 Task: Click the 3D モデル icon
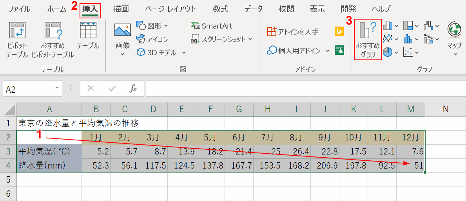pos(141,52)
